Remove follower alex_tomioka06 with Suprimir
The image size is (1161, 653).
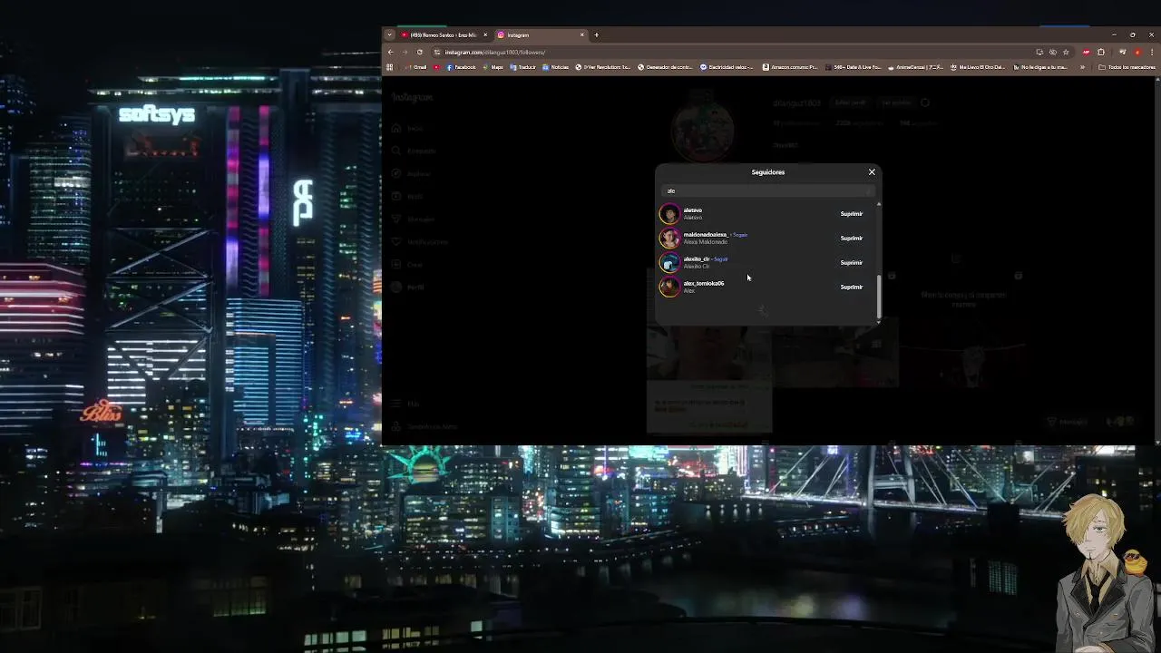(x=851, y=288)
